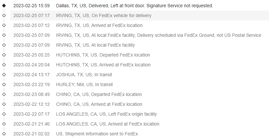Click diamond marker for Shipment information sent to FedEx
This screenshot has width=269, height=139.
(x=4, y=134)
